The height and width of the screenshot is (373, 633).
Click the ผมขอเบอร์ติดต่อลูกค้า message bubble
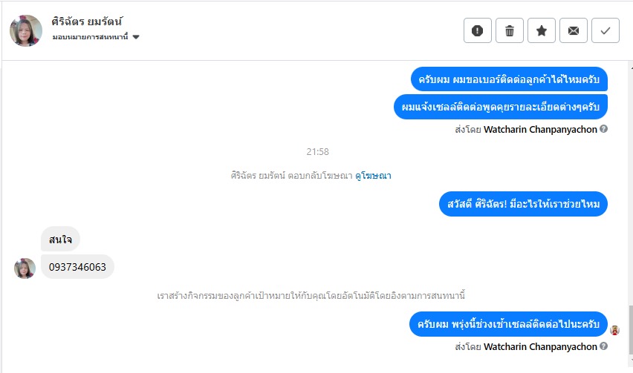(509, 79)
